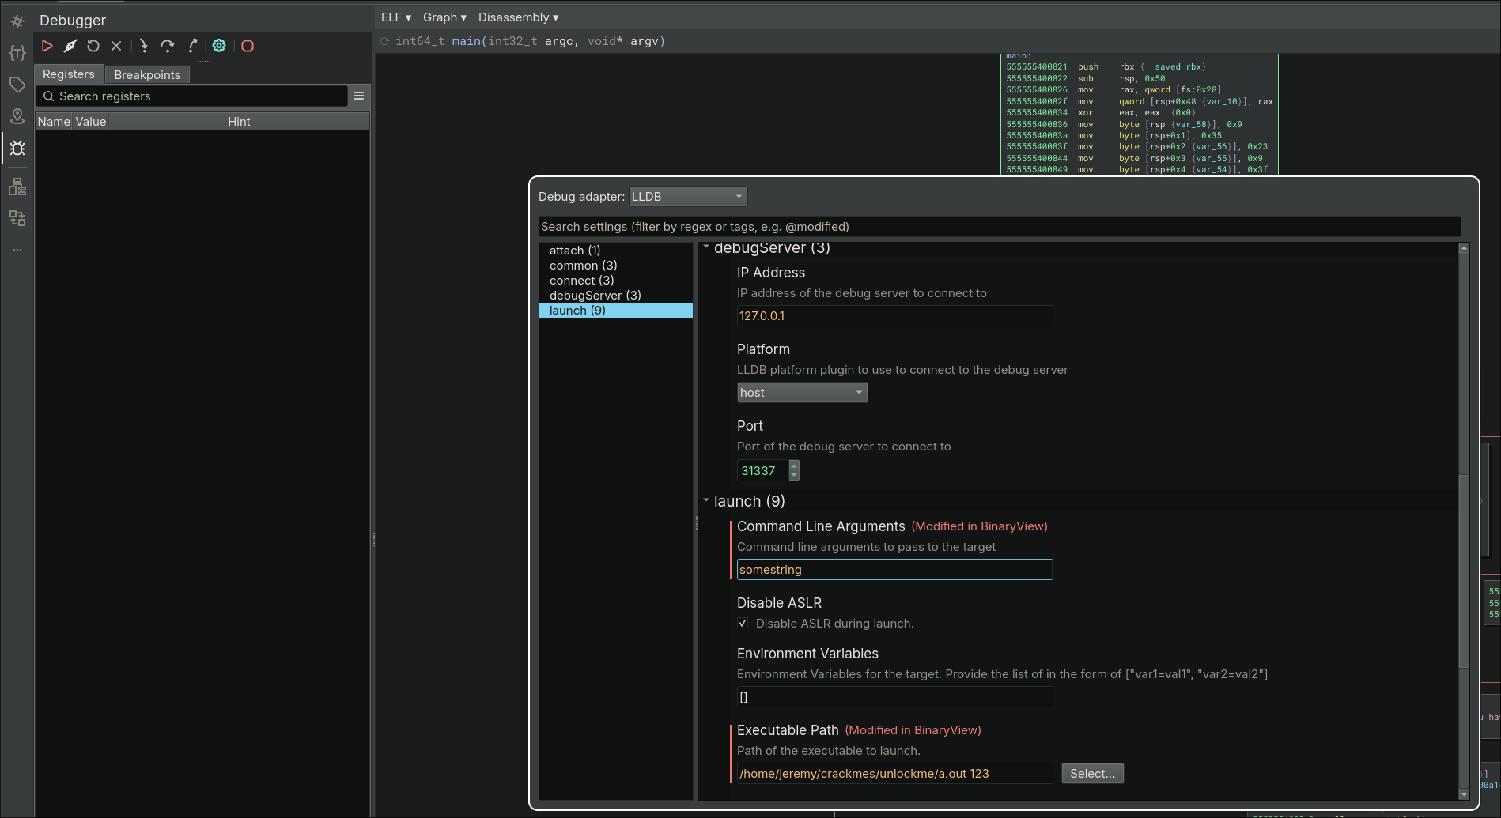The height and width of the screenshot is (818, 1501).
Task: Toggle the Disable ASLR checkbox
Action: point(743,624)
